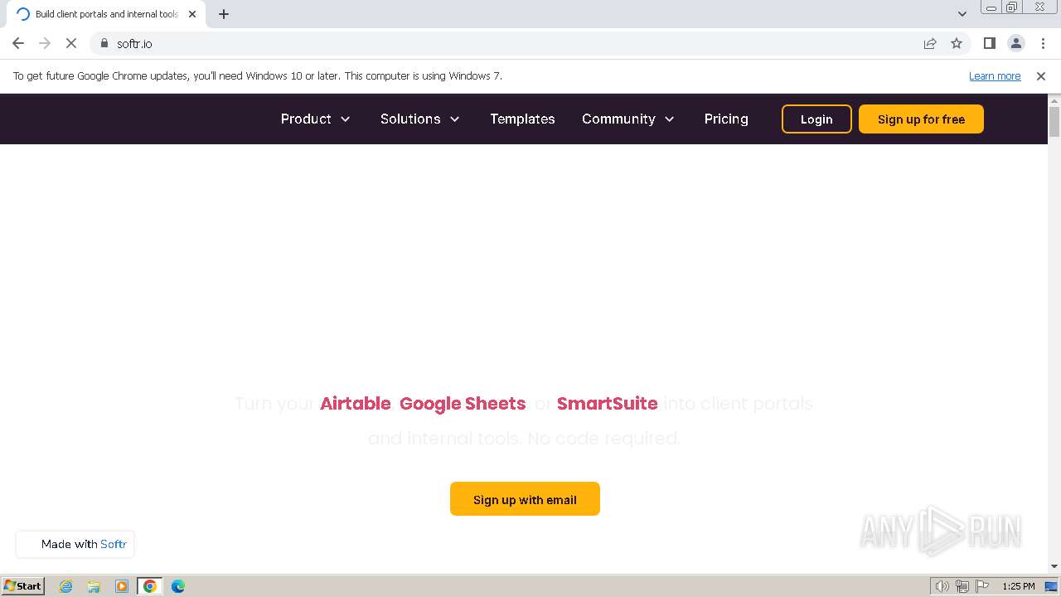
Task: Open Windows Media Player taskbar icon
Action: [122, 586]
